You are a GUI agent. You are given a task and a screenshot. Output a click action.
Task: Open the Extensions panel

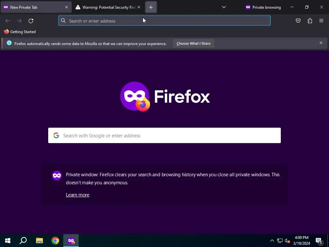[x=310, y=21]
